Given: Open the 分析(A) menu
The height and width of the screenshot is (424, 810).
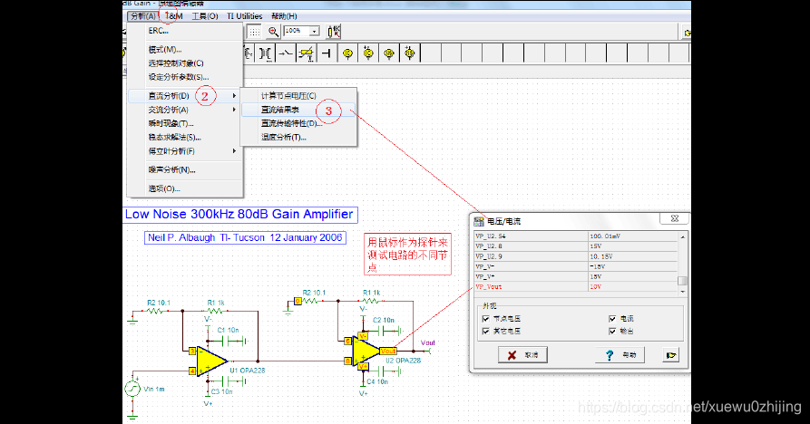Looking at the screenshot, I should (x=143, y=16).
